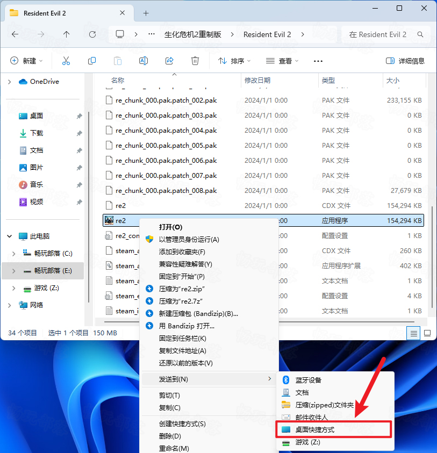The height and width of the screenshot is (453, 437).
Task: Select 网络 in the navigation pane
Action: pyautogui.click(x=31, y=305)
